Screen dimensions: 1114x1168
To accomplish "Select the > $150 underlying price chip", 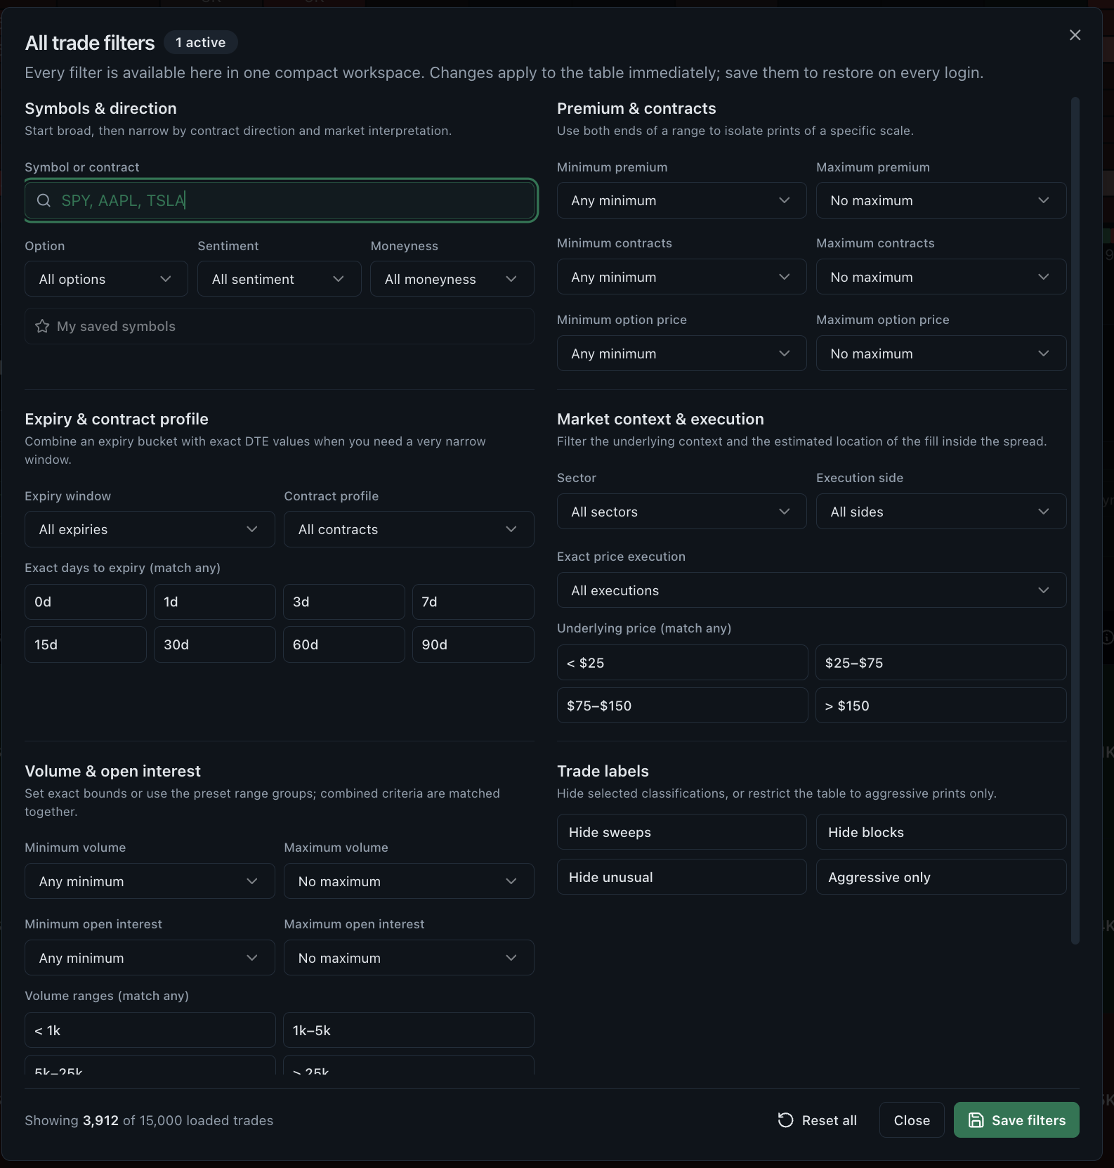I will (x=941, y=706).
